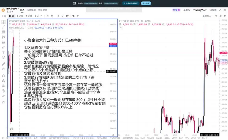Viewport: 228px width, 140px height.
Task: Open more timeframes dropdown after 1日
Action: 41,16
